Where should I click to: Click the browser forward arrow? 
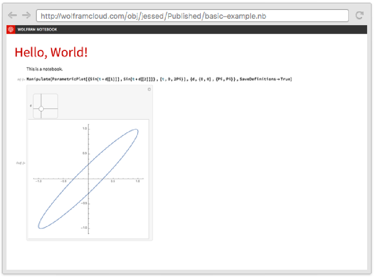click(x=26, y=15)
